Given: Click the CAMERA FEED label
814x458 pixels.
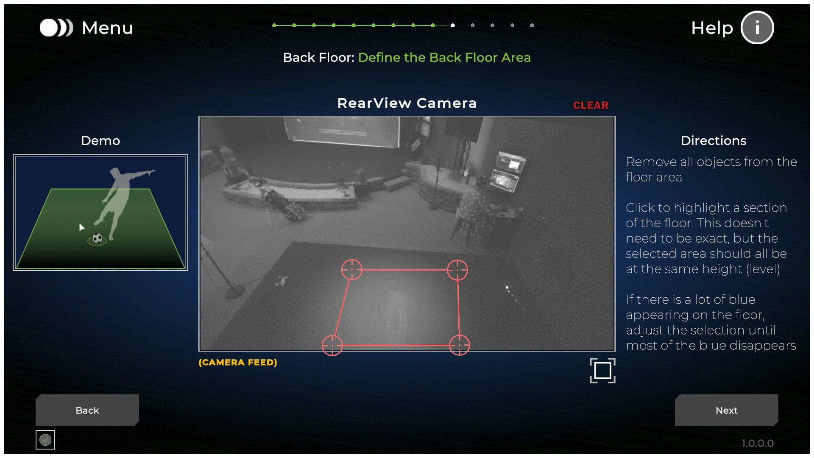Looking at the screenshot, I should [238, 363].
